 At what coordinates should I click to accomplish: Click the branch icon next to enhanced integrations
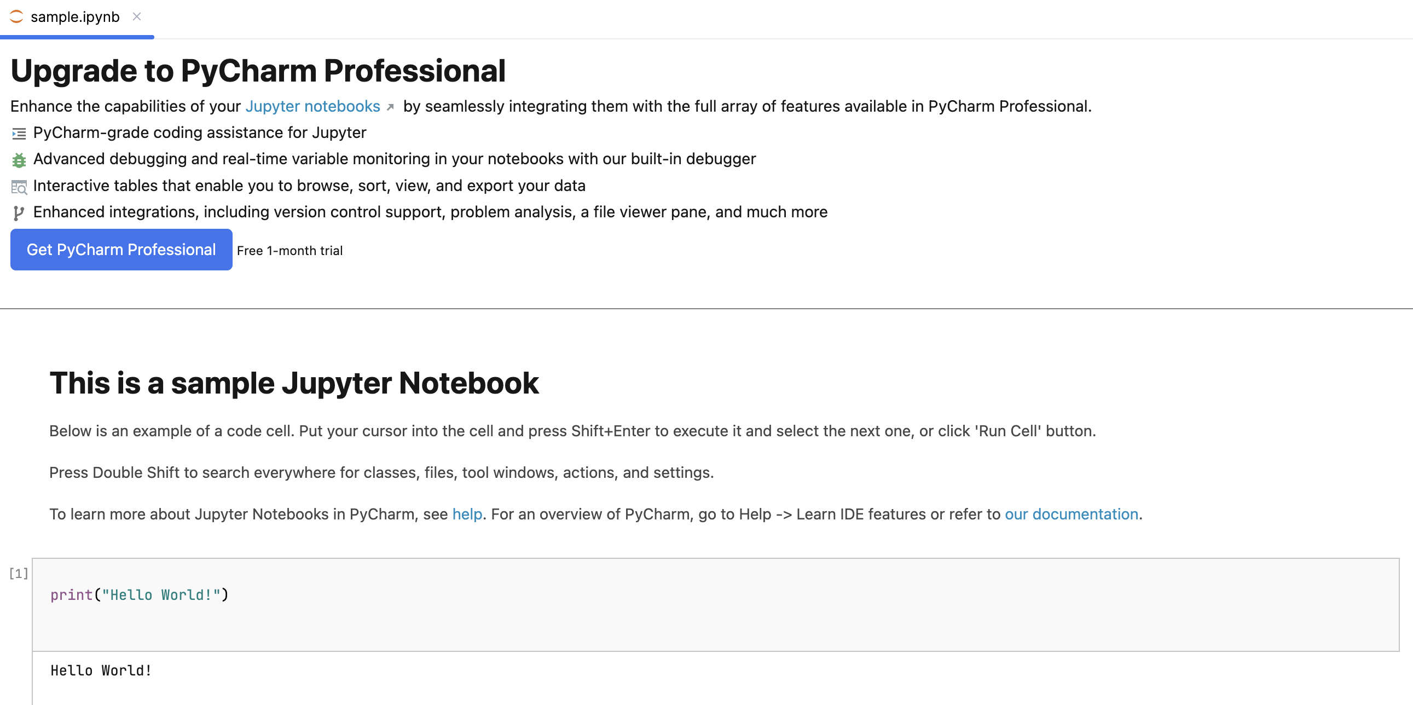(18, 213)
